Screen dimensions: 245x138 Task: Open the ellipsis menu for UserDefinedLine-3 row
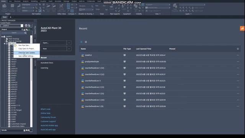coord(238,81)
